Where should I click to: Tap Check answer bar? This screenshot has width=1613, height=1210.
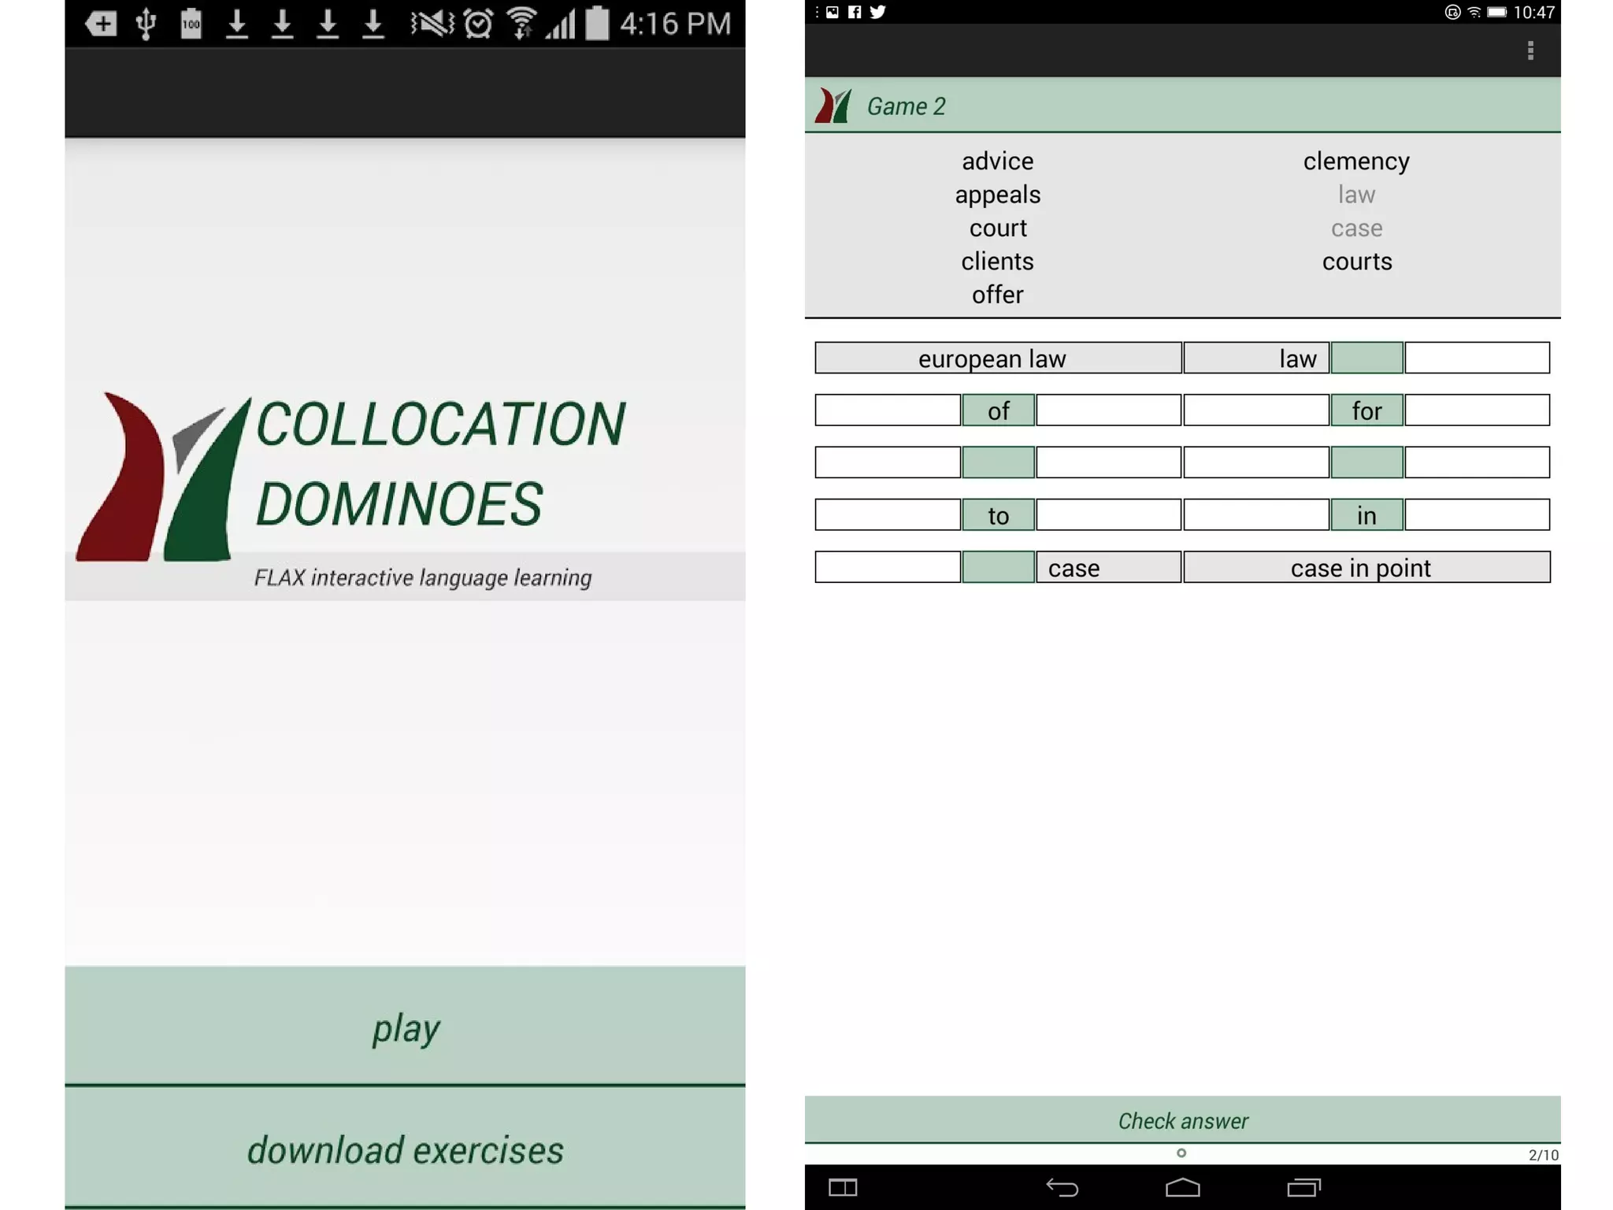[x=1182, y=1119]
